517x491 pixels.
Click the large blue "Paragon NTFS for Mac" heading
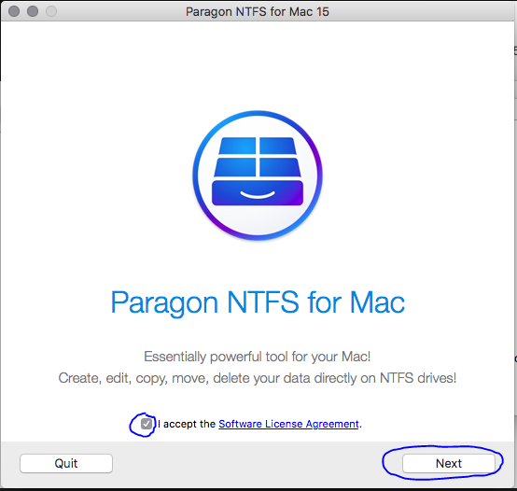pyautogui.click(x=258, y=302)
